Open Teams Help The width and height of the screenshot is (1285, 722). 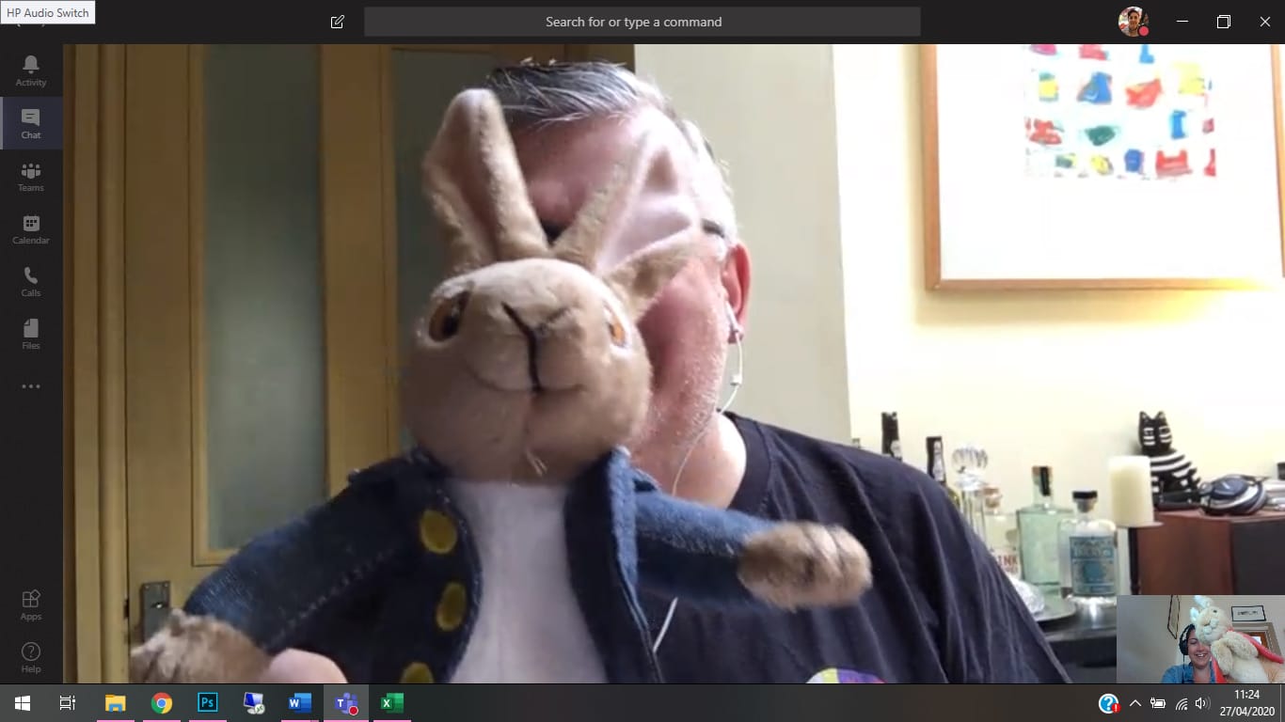31,657
